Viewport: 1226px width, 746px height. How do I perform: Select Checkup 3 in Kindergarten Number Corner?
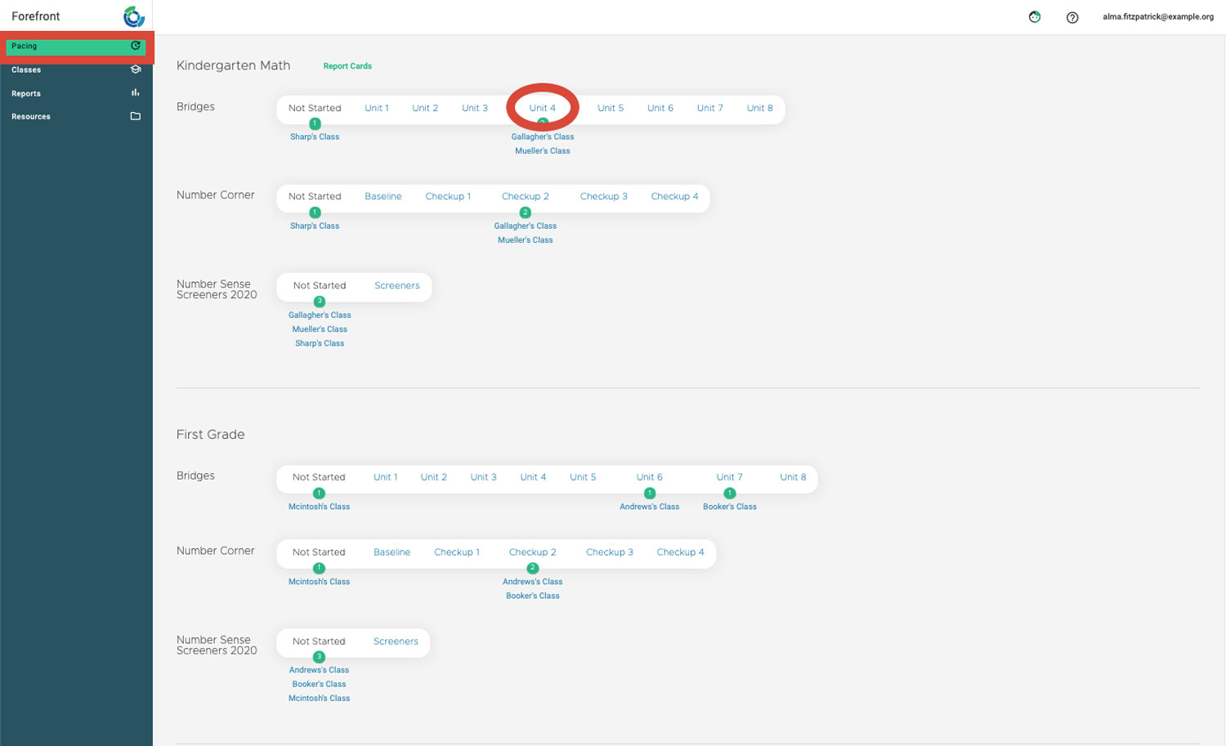pos(604,196)
